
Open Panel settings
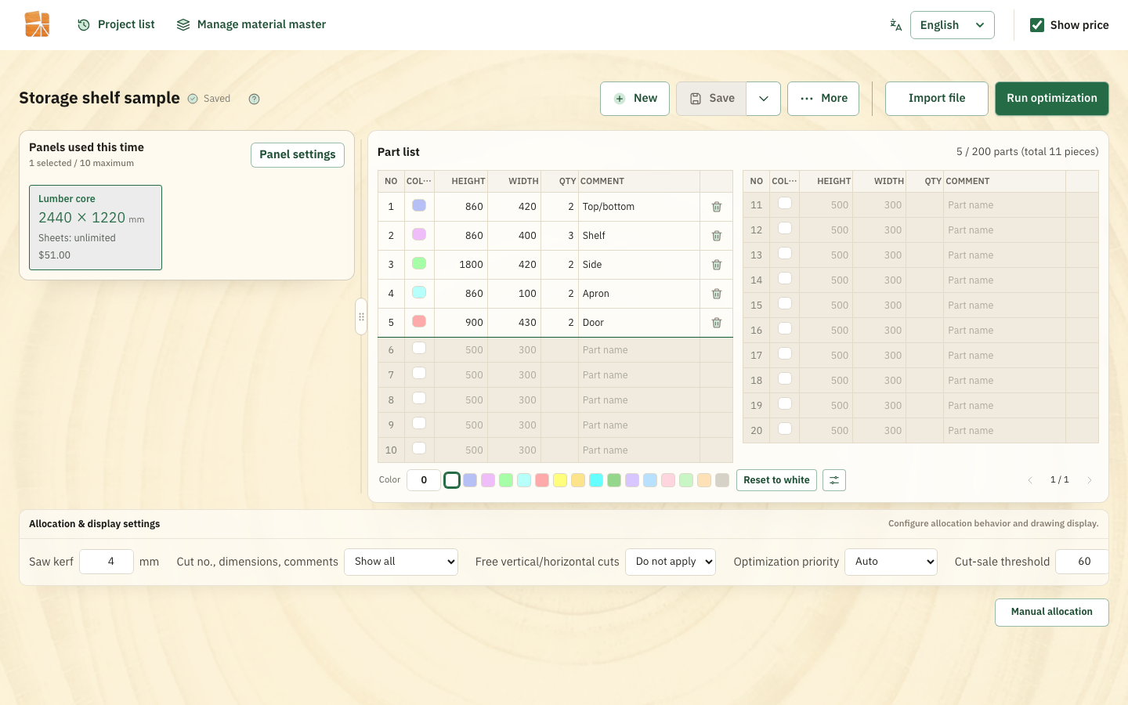(x=298, y=155)
